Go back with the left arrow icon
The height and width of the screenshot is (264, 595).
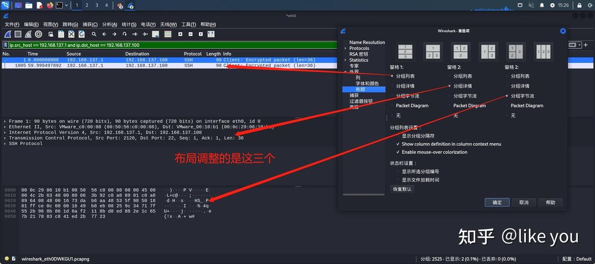click(x=104, y=34)
